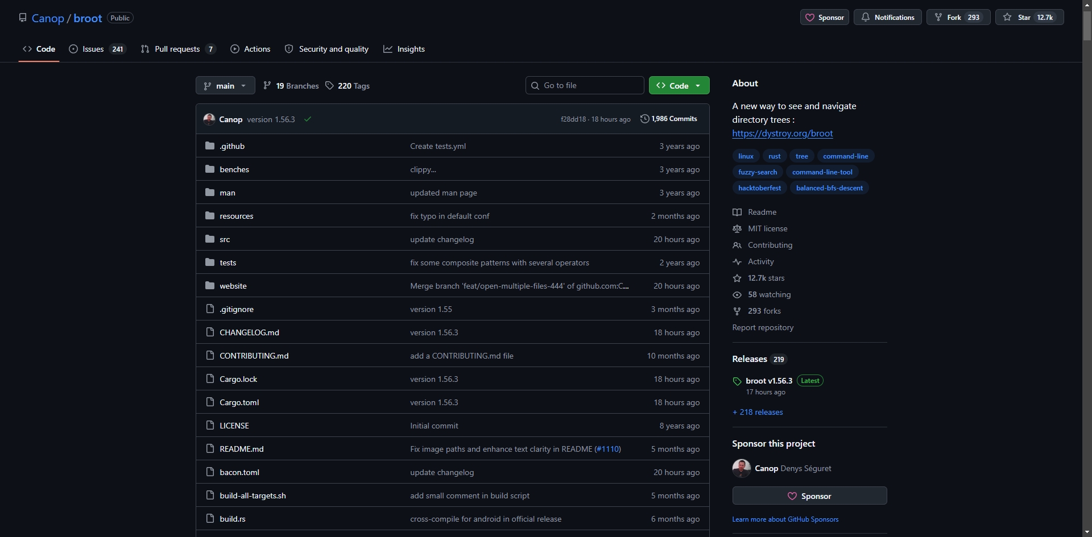The image size is (1092, 537).
Task: Click the Go to file search field
Action: coord(585,85)
